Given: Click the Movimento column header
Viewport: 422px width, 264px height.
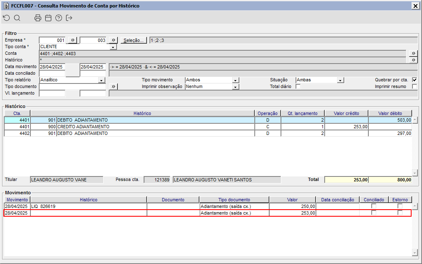Looking at the screenshot, I should (x=17, y=200).
